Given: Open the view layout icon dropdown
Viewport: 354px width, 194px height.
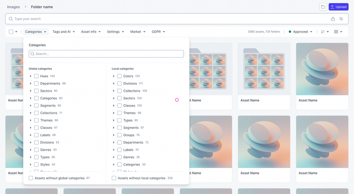Looking at the screenshot, I should [338, 32].
